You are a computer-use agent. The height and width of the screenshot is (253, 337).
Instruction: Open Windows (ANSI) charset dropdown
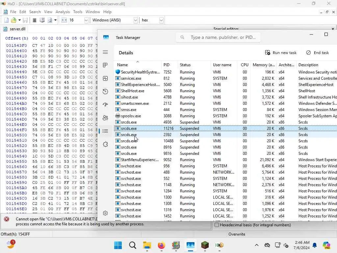[136, 20]
